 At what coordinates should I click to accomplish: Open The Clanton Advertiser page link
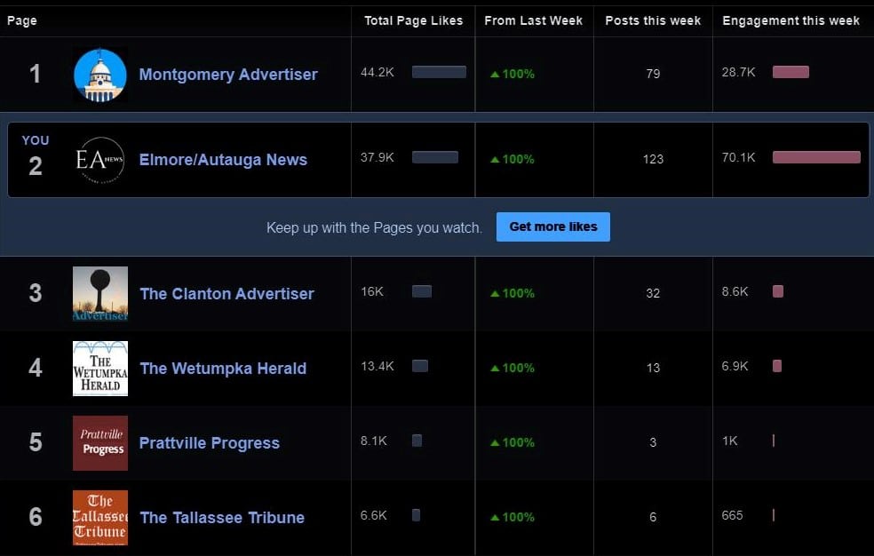(226, 294)
